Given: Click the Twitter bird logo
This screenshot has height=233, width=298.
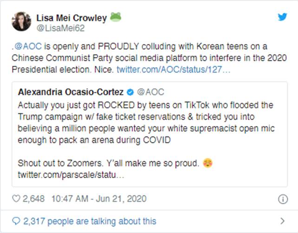Looking at the screenshot, I should pyautogui.click(x=282, y=18).
